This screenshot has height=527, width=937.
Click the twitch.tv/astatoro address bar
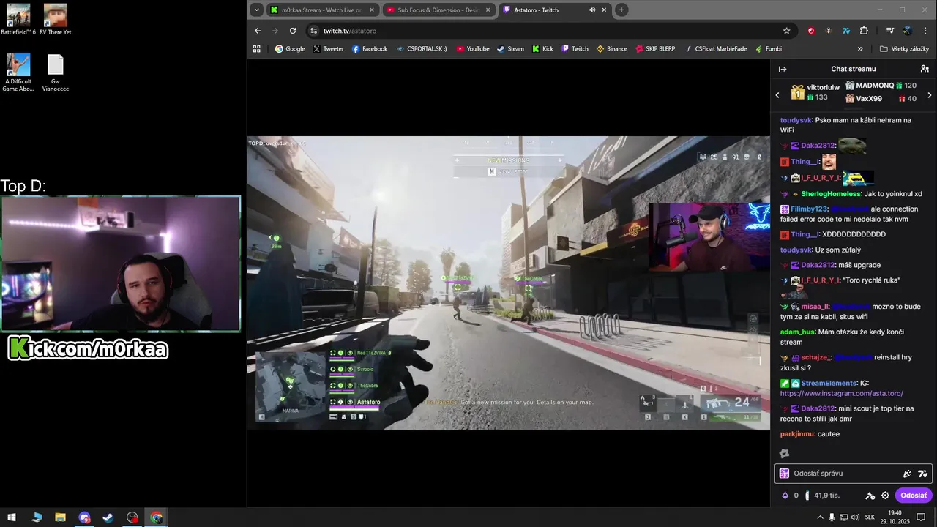[550, 31]
